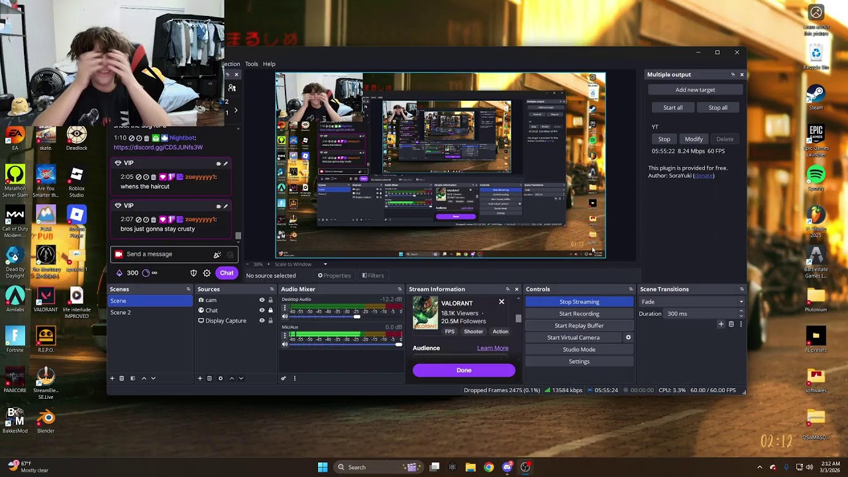
Task: Open advanced audio properties in Audio Mixer
Action: 284,378
